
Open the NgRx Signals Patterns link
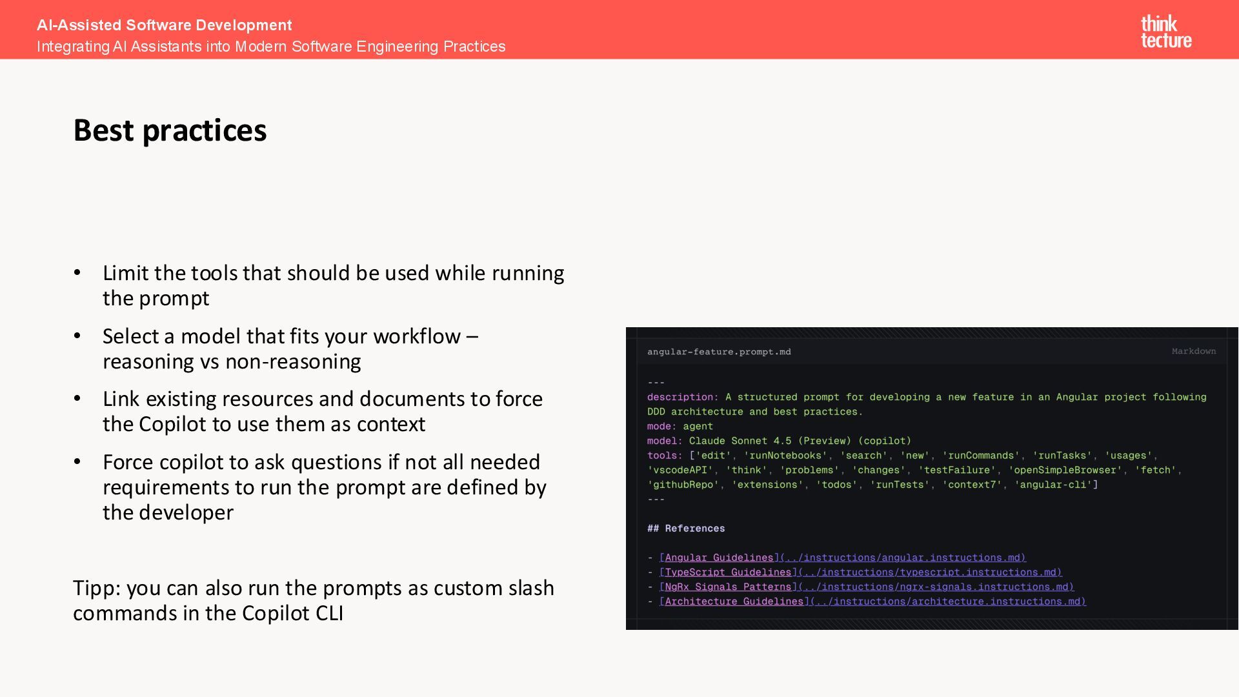tap(727, 587)
